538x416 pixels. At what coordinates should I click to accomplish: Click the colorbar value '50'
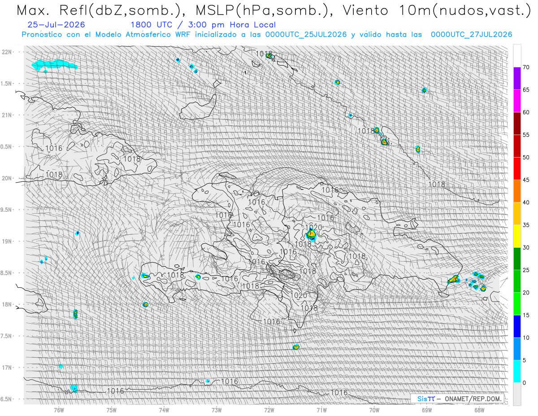(x=526, y=158)
